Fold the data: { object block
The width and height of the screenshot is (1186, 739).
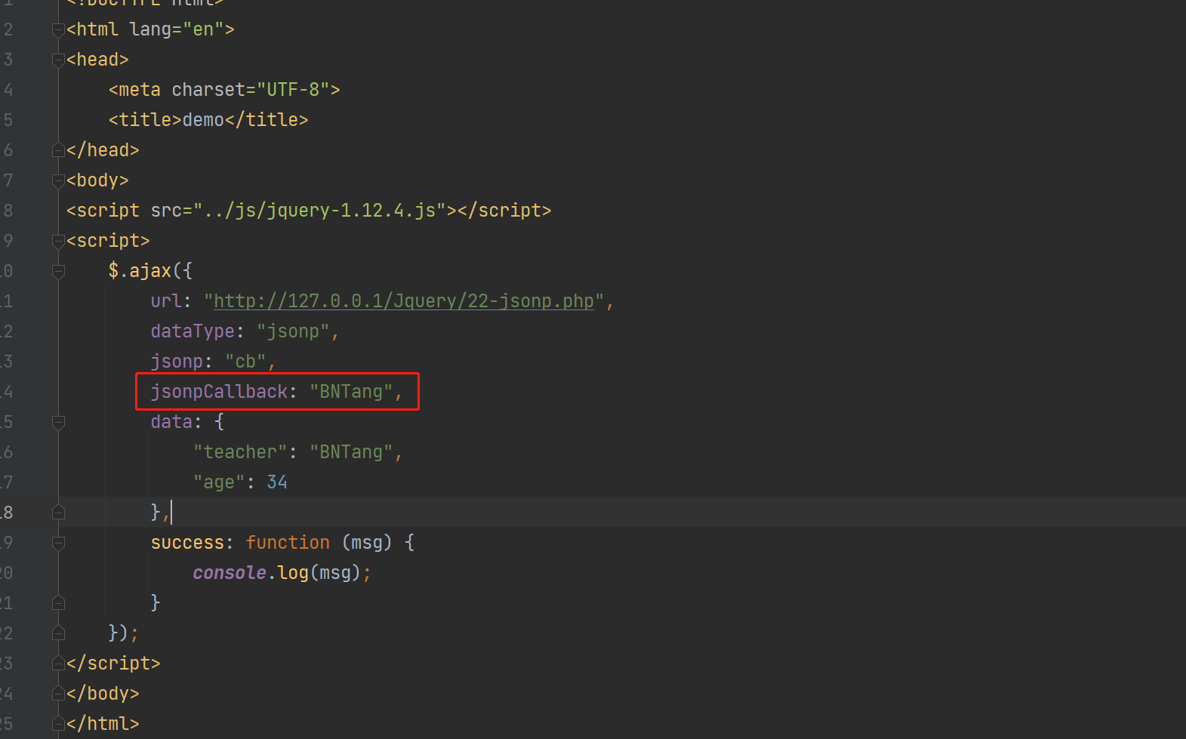58,422
